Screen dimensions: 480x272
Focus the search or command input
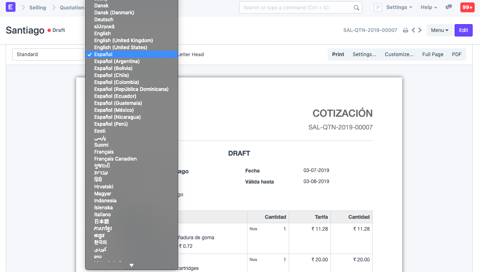coord(297,7)
